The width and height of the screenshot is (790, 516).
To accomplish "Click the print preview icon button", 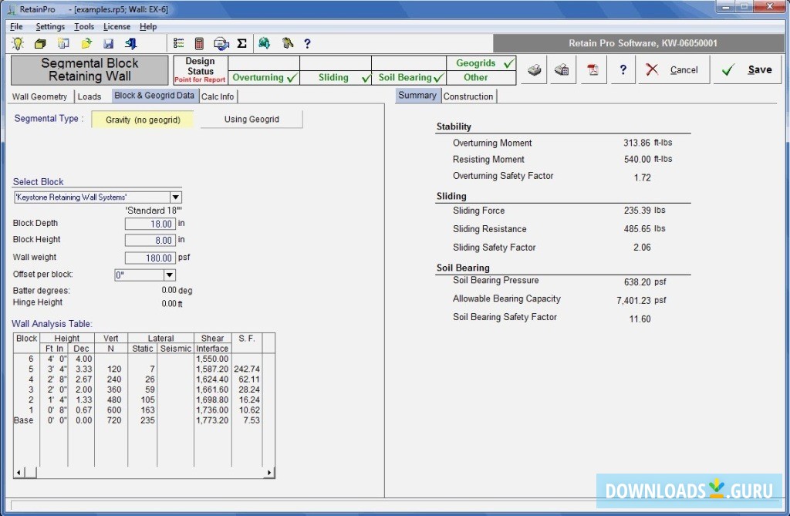I will click(x=562, y=69).
